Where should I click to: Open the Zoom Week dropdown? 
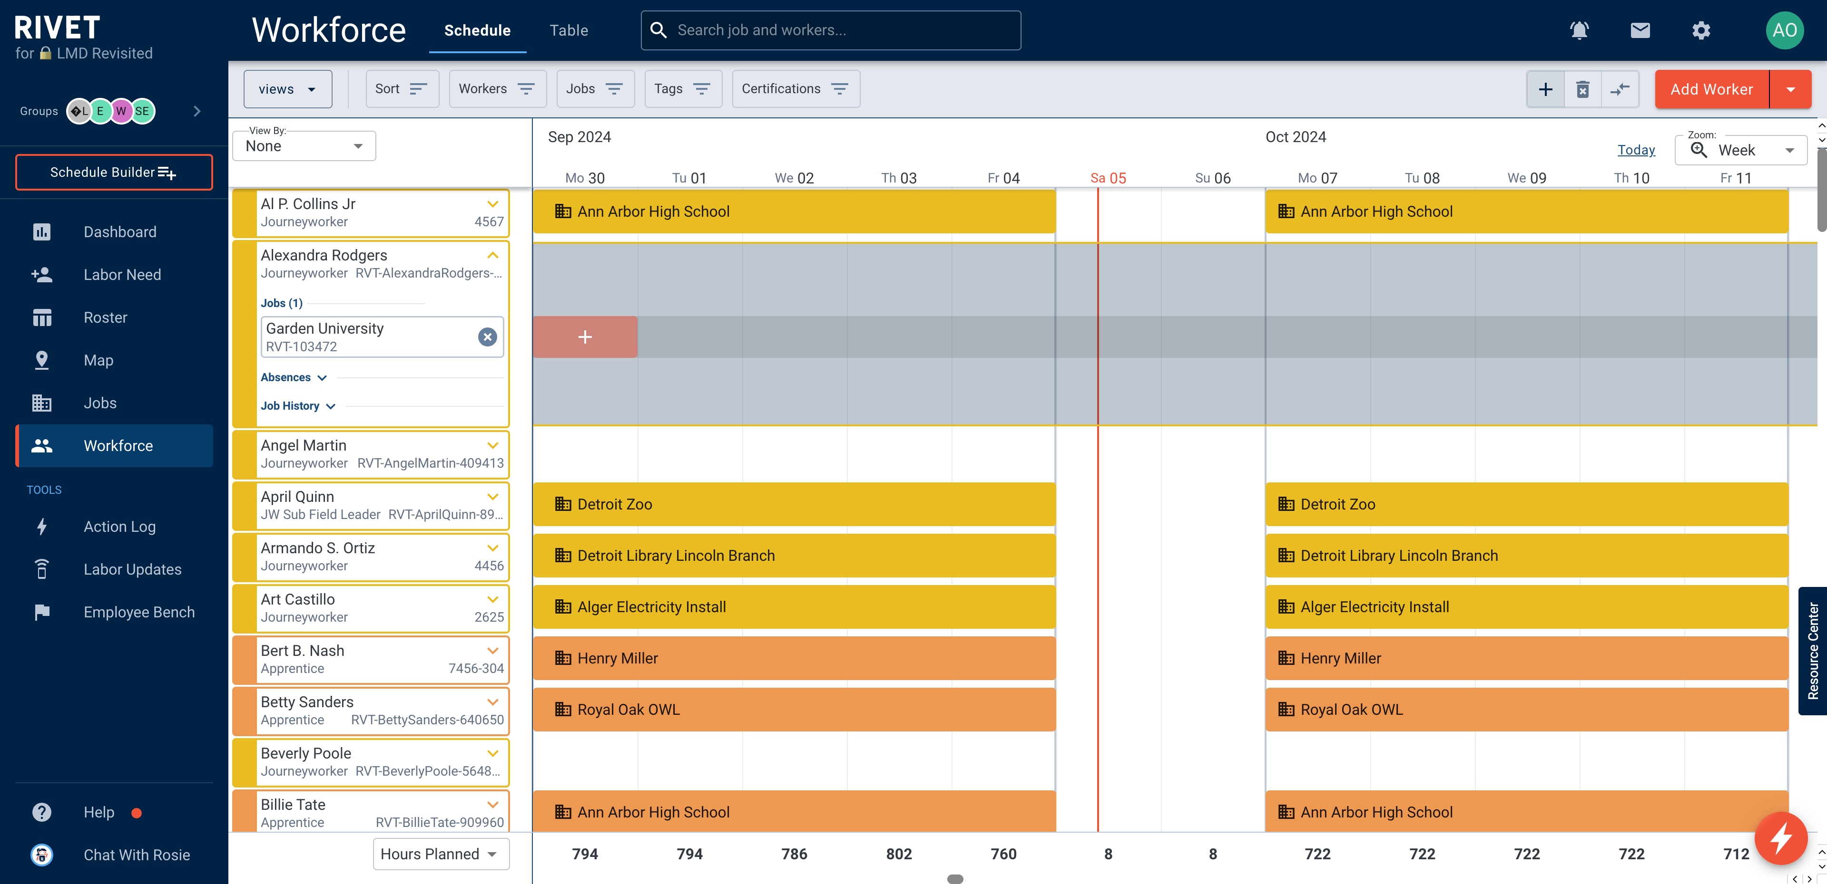coord(1740,150)
